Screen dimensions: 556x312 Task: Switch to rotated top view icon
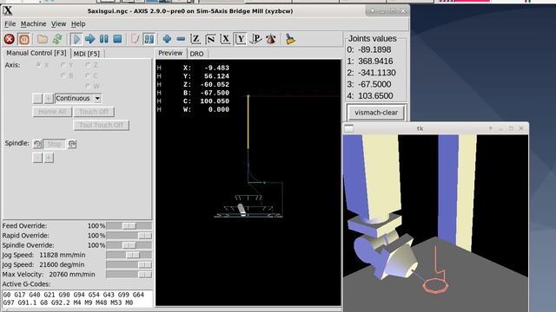click(210, 39)
